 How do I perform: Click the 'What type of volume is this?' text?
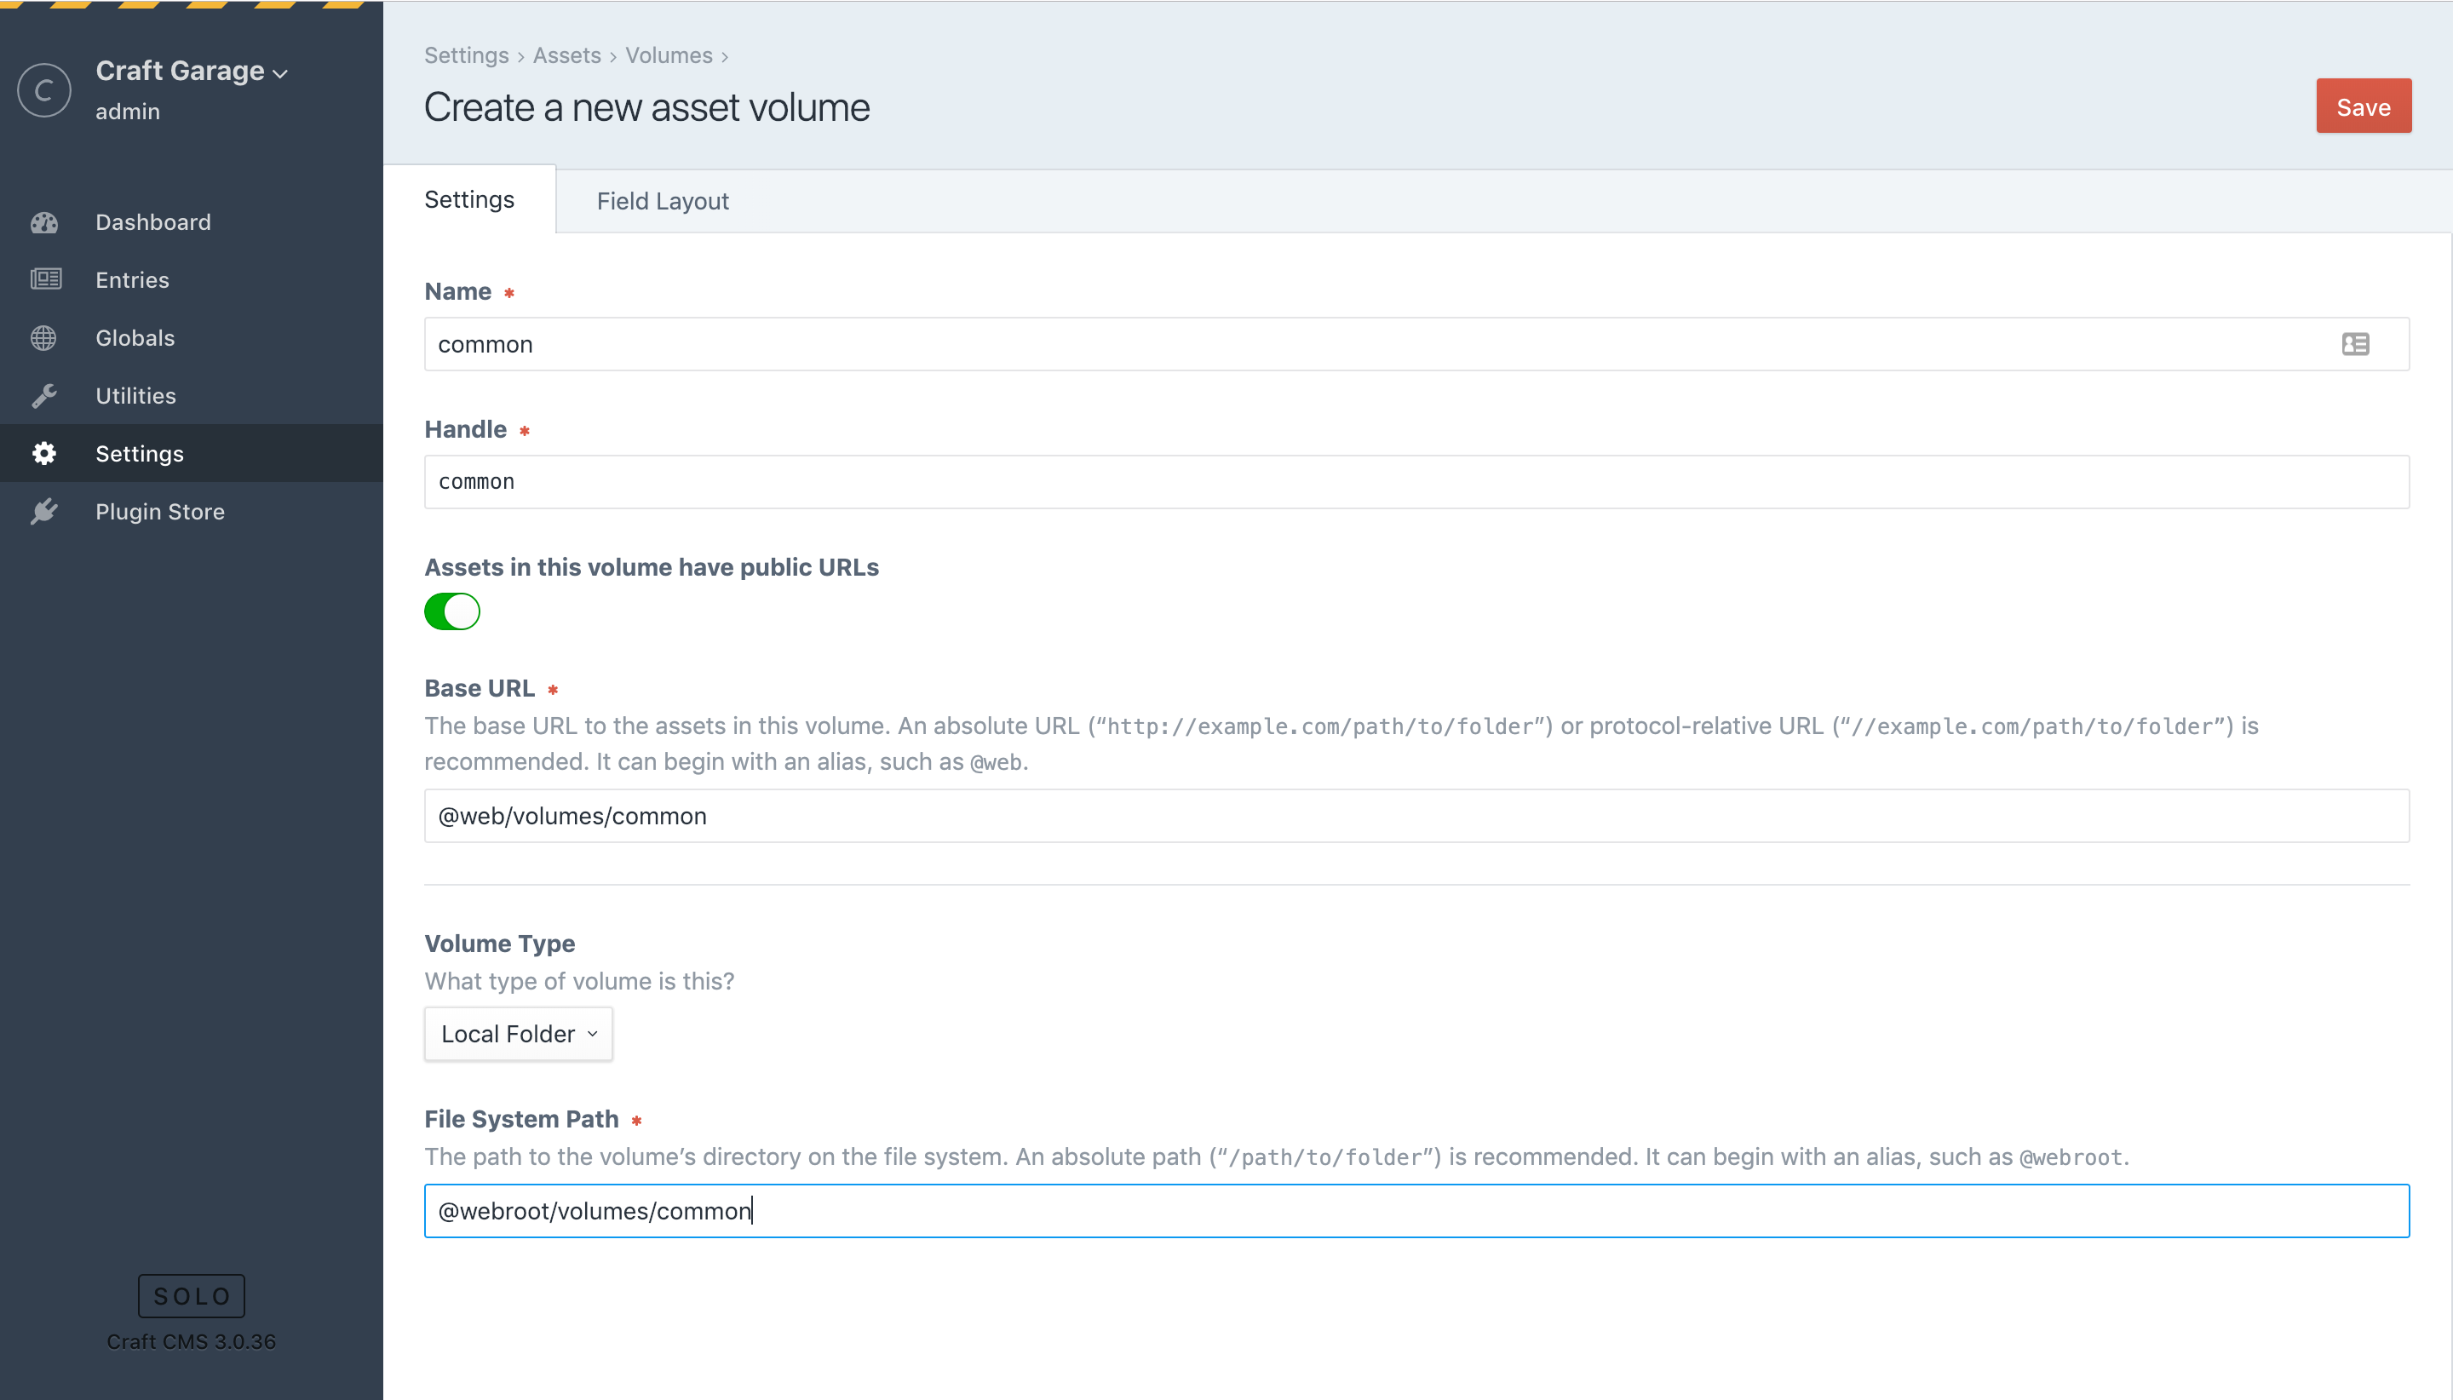pyautogui.click(x=579, y=981)
